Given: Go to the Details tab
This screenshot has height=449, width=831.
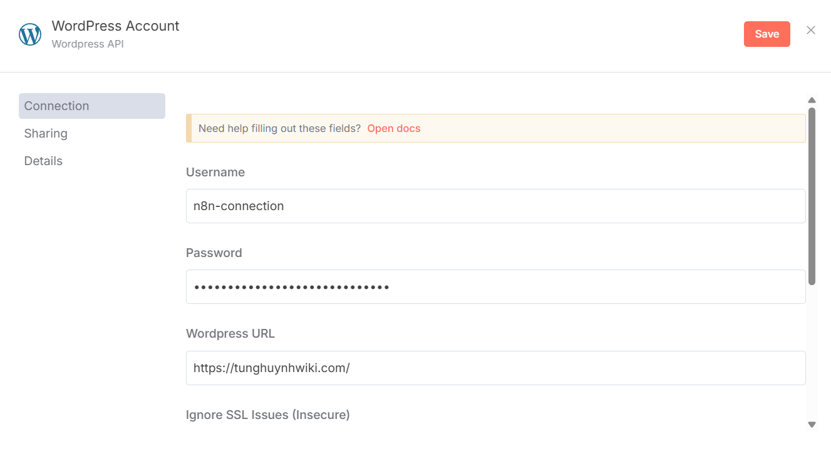Looking at the screenshot, I should [x=43, y=161].
